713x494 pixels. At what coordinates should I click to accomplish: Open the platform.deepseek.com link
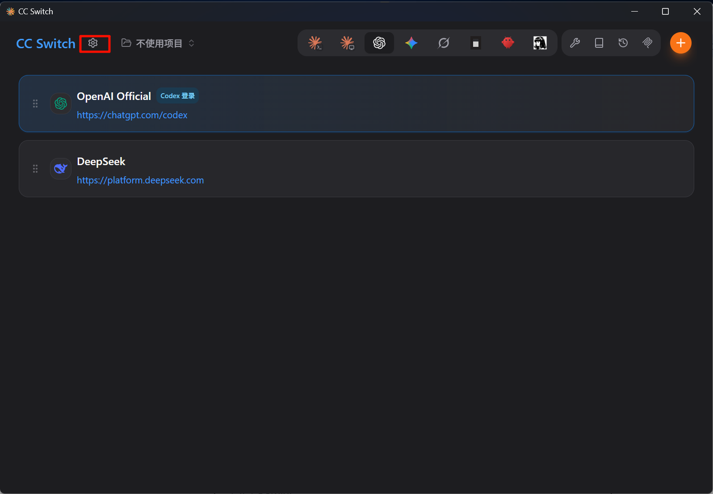pyautogui.click(x=140, y=180)
